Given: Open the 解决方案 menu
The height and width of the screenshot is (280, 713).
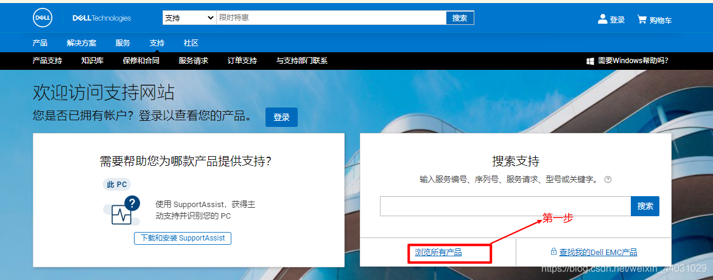Looking at the screenshot, I should click(x=82, y=43).
